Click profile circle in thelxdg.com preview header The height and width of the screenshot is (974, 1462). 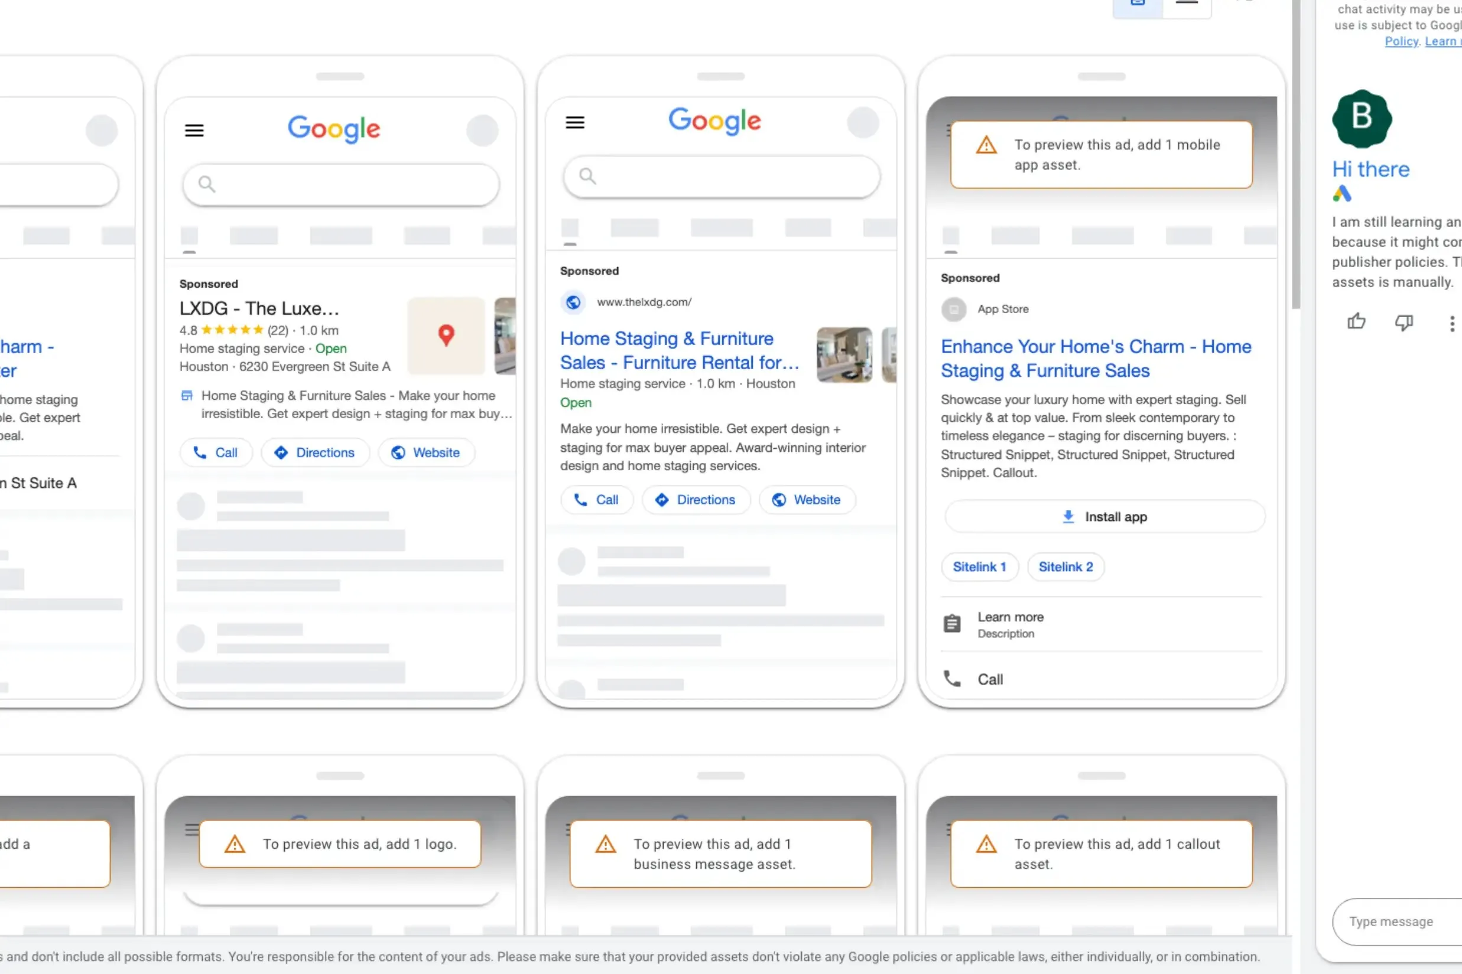863,122
